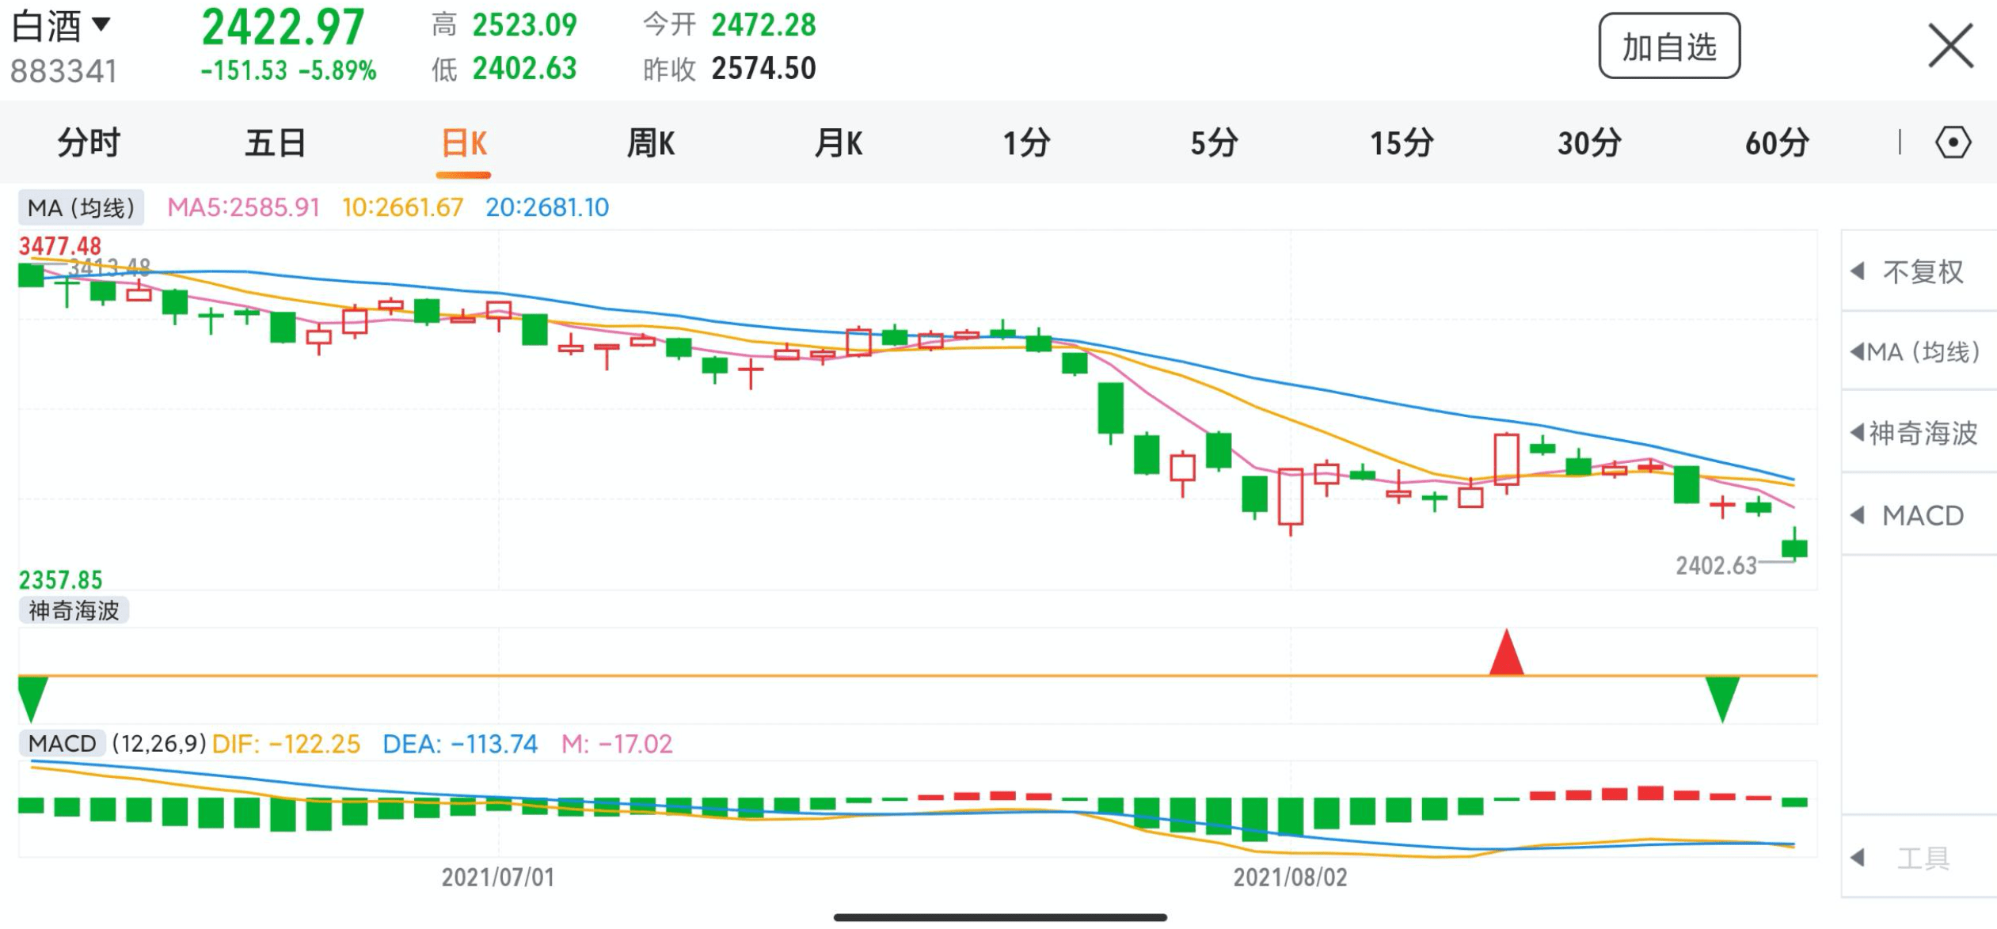The image size is (1997, 929).
Task: Expand the 白酒 sector dropdown arrow
Action: [x=101, y=25]
